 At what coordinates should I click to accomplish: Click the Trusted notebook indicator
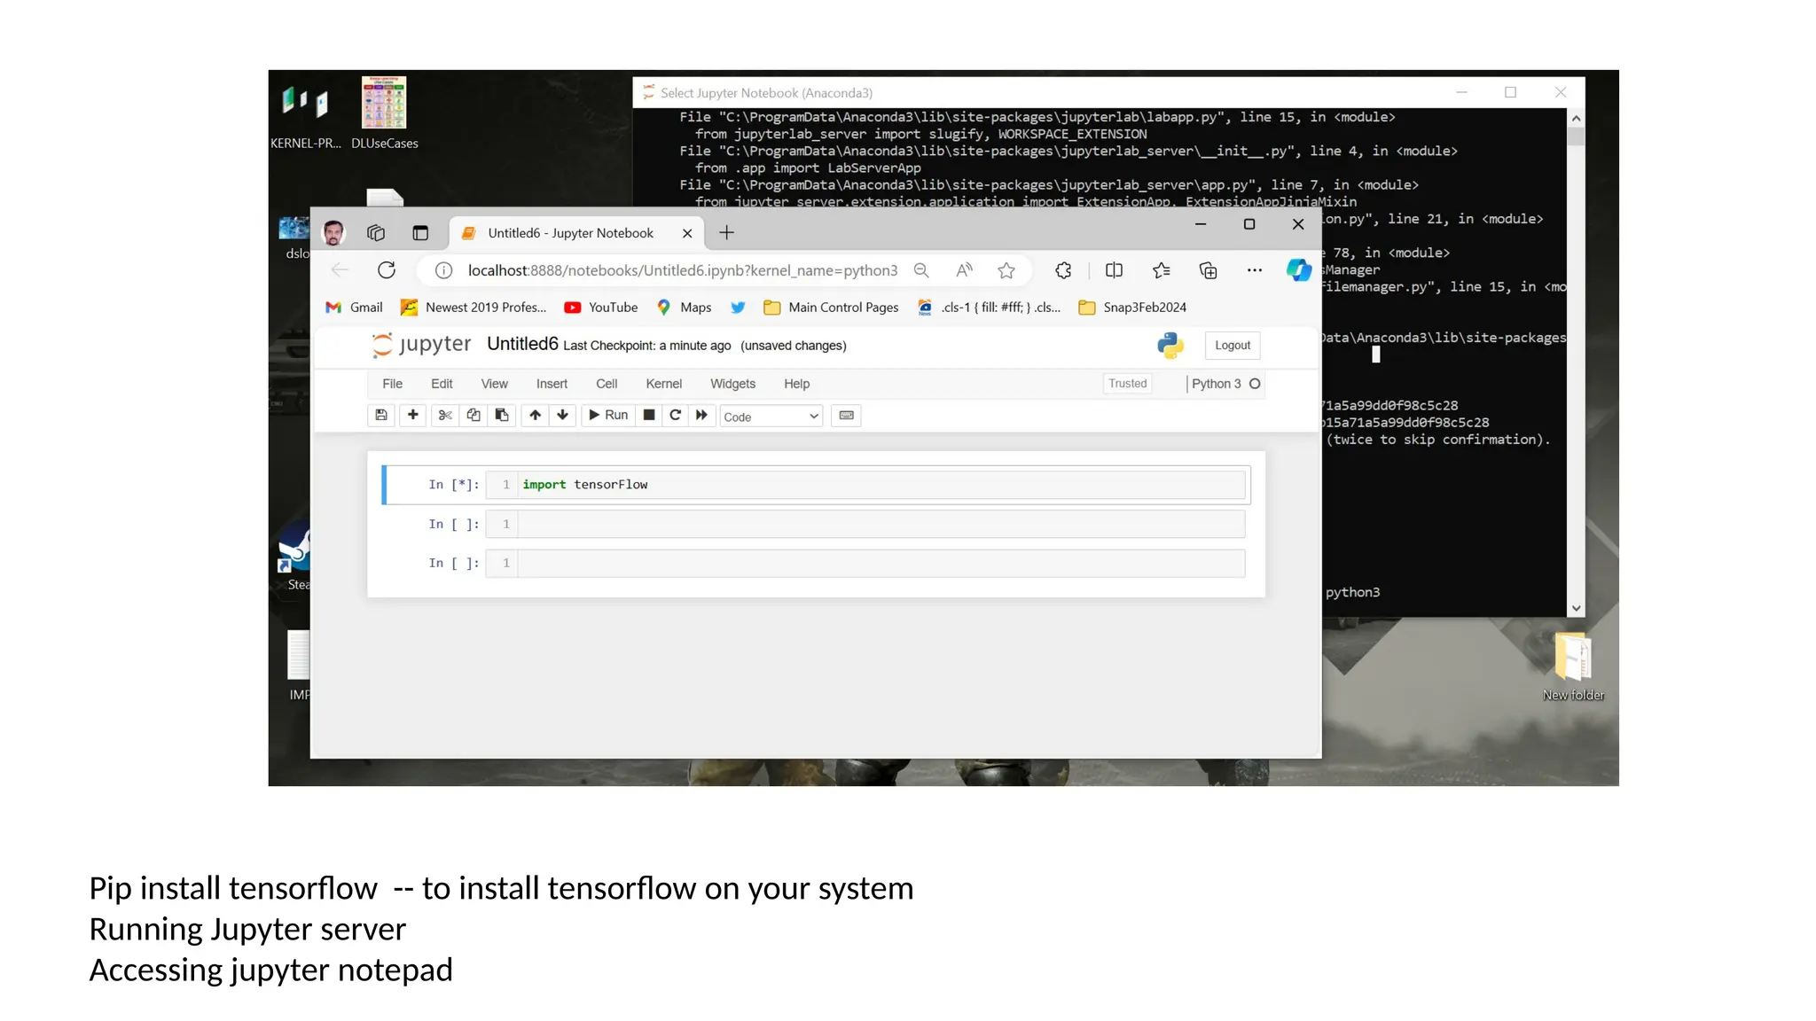click(x=1127, y=384)
